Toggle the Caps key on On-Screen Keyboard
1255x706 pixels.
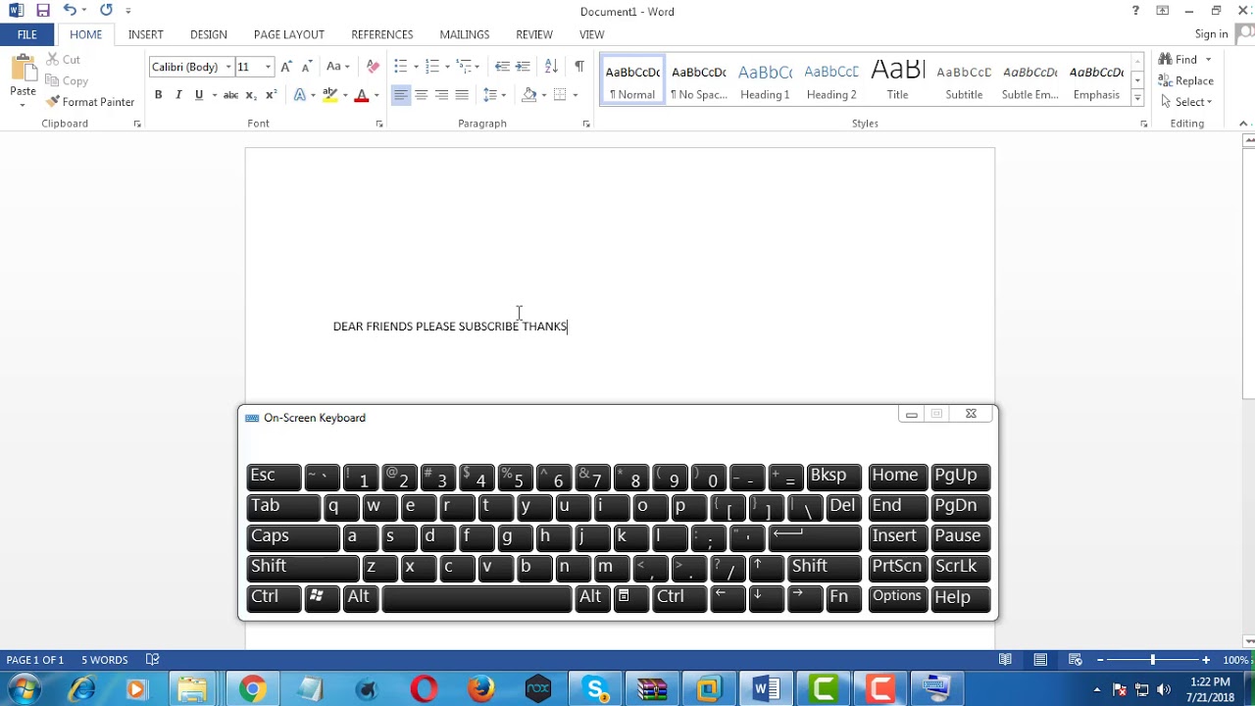pyautogui.click(x=292, y=536)
